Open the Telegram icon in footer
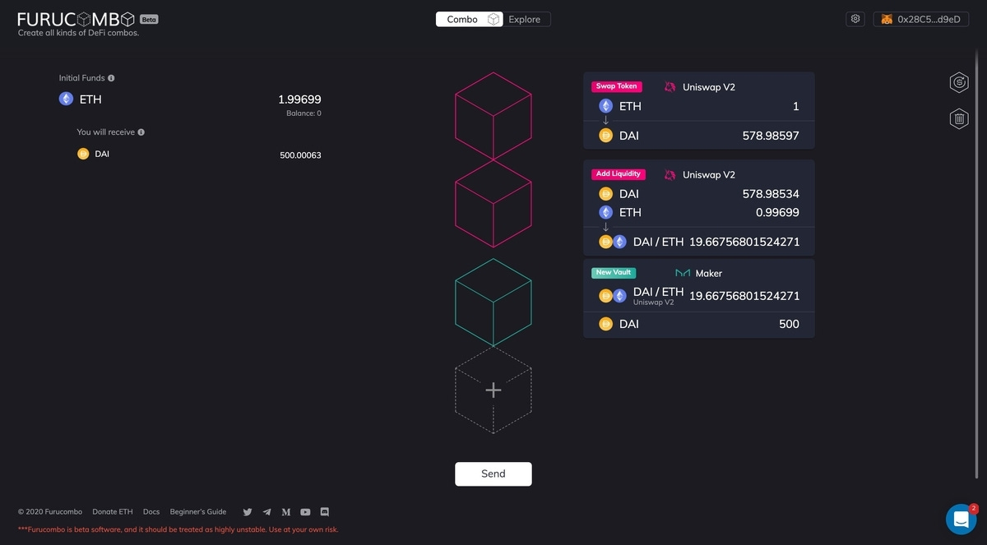The image size is (987, 545). (x=266, y=512)
